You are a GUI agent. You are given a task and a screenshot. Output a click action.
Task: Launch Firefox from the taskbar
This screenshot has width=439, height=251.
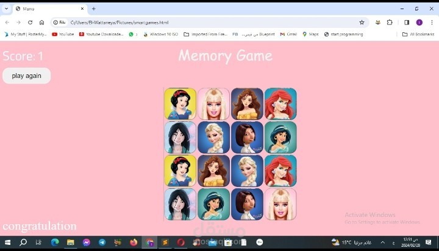pyautogui.click(x=134, y=242)
